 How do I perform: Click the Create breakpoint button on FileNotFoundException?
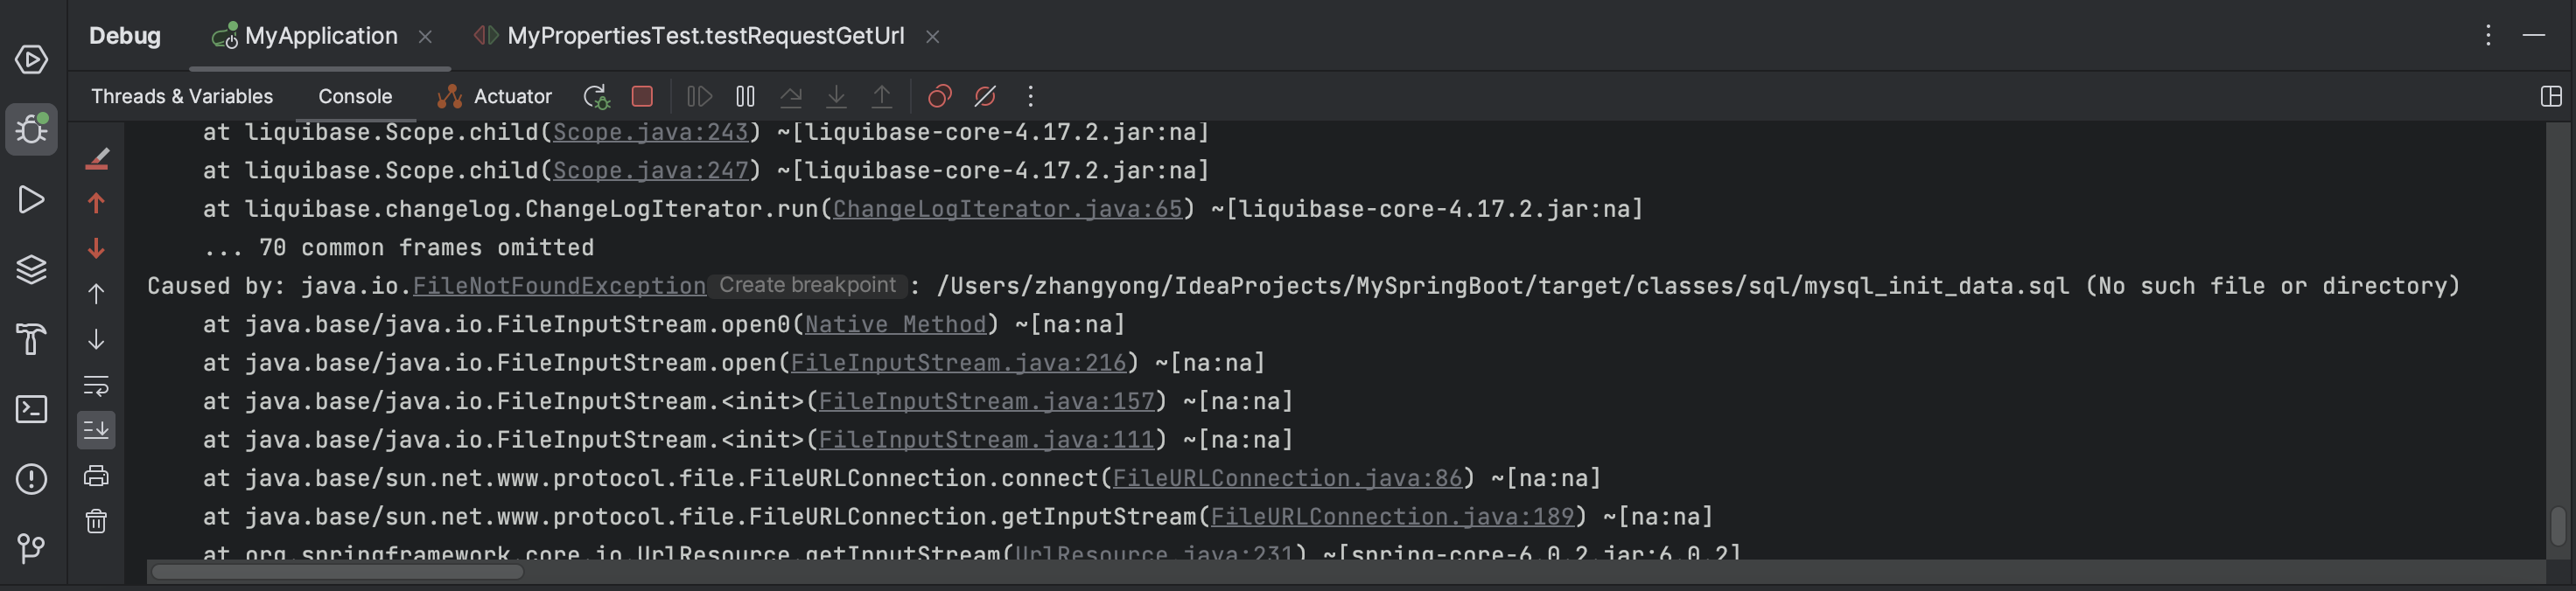click(806, 286)
